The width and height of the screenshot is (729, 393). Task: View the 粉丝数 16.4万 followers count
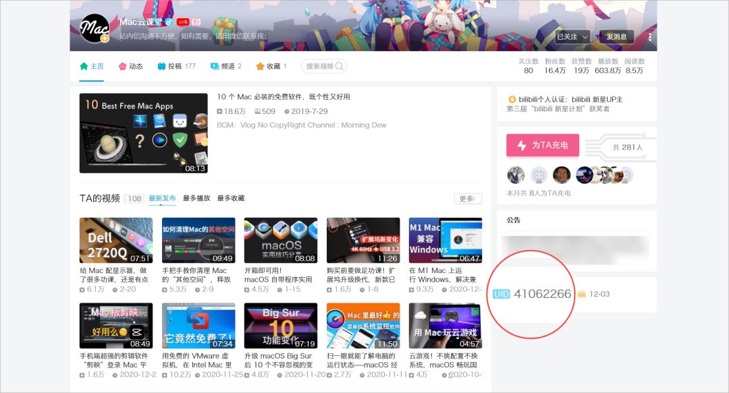click(x=555, y=66)
